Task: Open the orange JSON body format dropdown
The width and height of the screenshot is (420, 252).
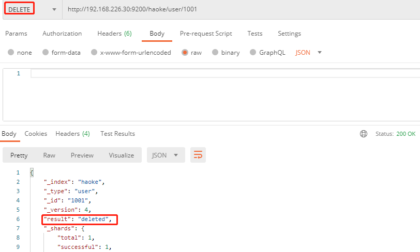Action: tap(308, 53)
